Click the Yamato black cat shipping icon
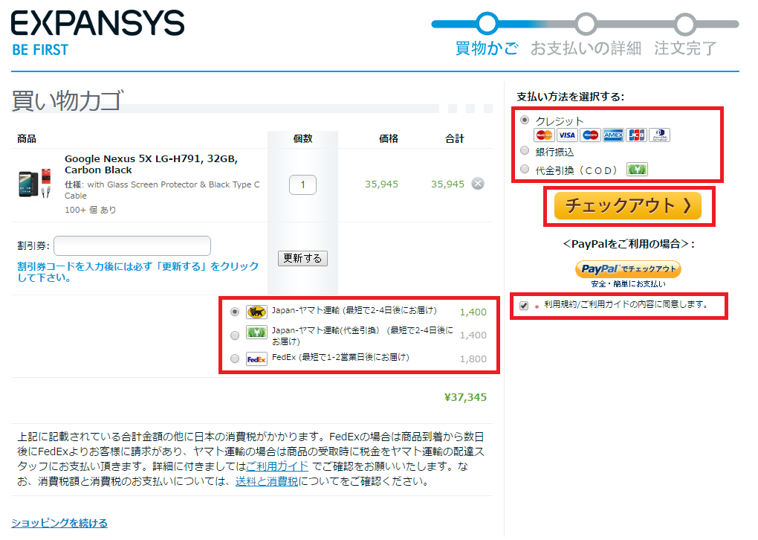Viewport: 758px width, 540px height. point(256,311)
